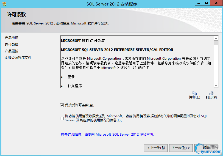223x156 pixels.
Task: Proceed with the 下一步(N) button
Action: click(181, 148)
